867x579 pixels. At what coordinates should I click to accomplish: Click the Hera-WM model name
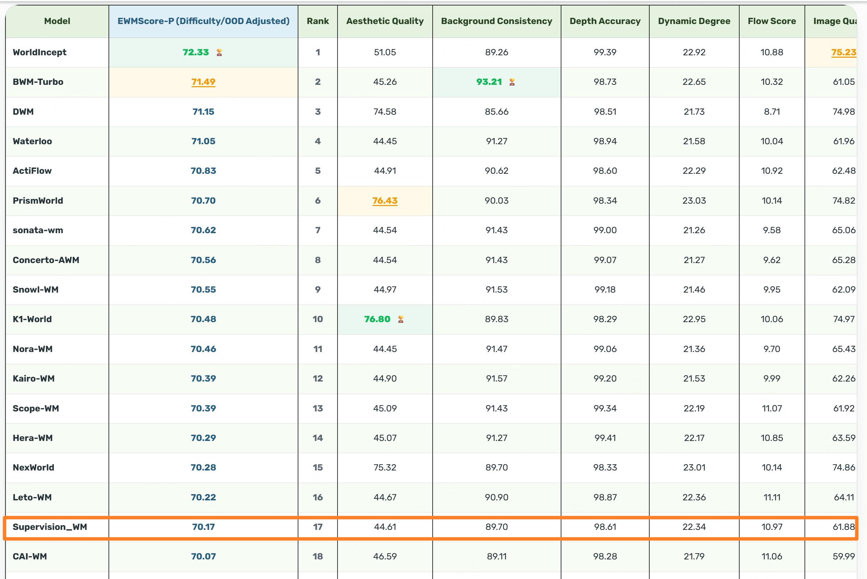33,438
